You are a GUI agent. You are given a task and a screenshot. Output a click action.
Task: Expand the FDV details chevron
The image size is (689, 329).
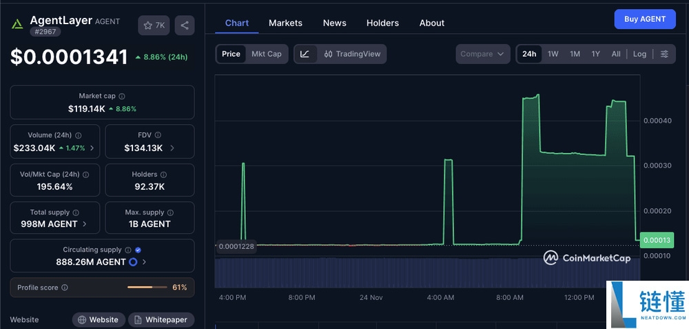coord(172,148)
